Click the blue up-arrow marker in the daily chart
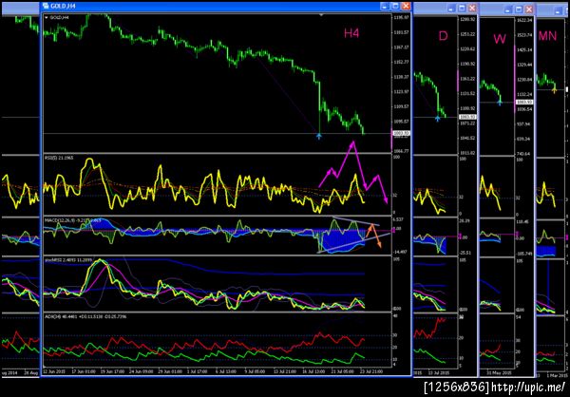 pyautogui.click(x=437, y=119)
